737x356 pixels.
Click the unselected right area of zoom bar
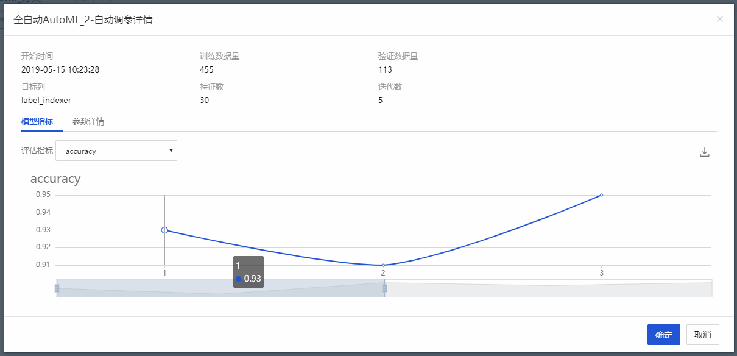pos(548,288)
